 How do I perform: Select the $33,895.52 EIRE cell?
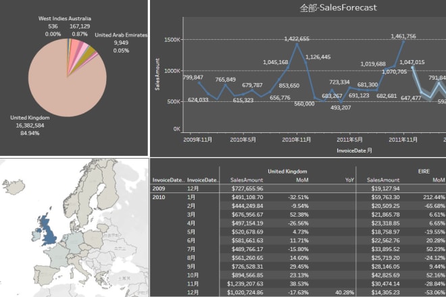tap(385, 249)
